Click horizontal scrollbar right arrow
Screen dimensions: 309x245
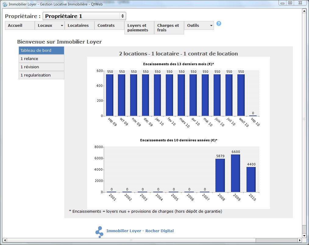(x=300, y=240)
